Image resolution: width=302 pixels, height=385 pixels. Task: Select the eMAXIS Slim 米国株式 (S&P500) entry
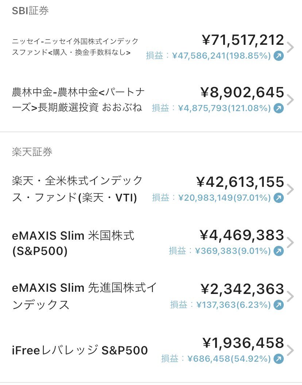pos(73,243)
